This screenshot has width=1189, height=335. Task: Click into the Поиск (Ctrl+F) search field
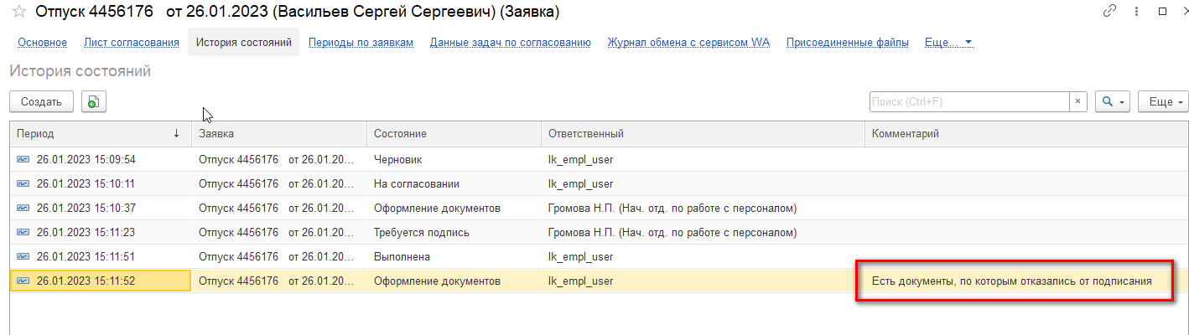(x=969, y=101)
